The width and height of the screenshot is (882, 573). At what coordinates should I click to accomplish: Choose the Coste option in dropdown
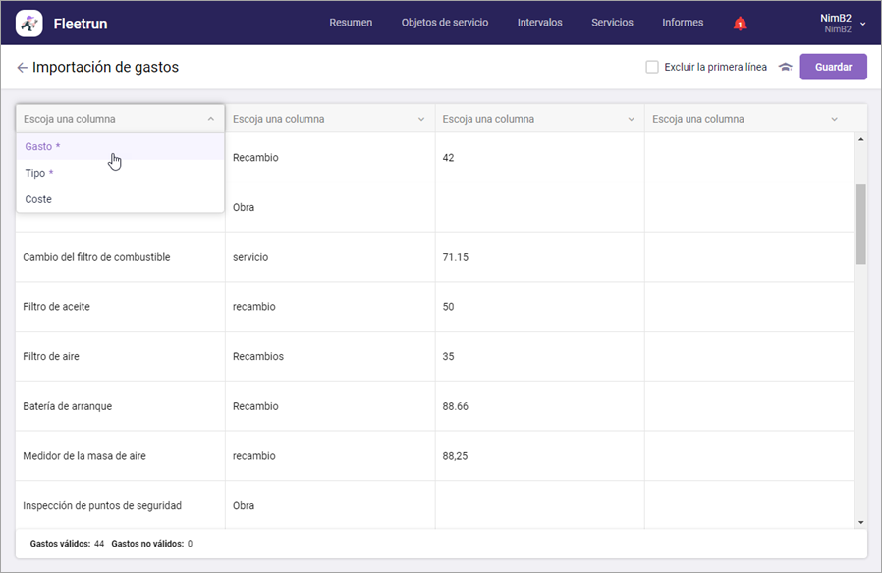tap(38, 199)
